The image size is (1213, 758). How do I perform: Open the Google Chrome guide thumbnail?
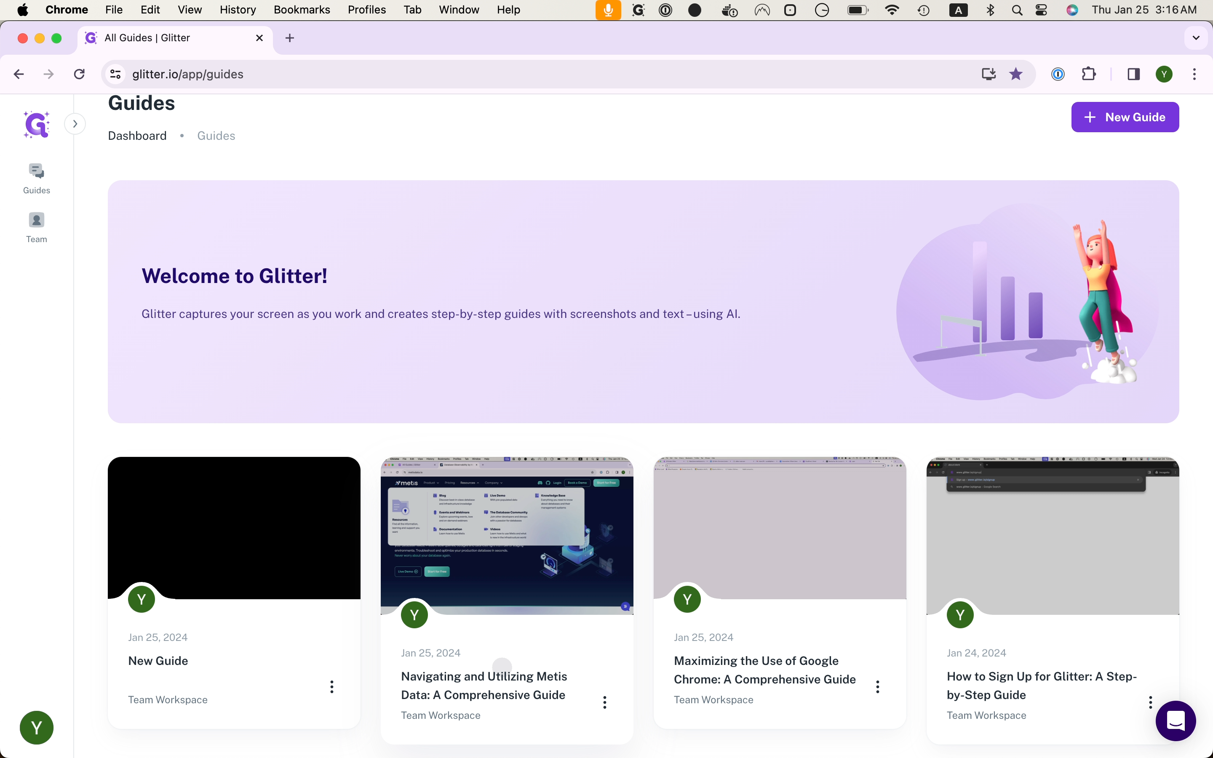point(780,527)
